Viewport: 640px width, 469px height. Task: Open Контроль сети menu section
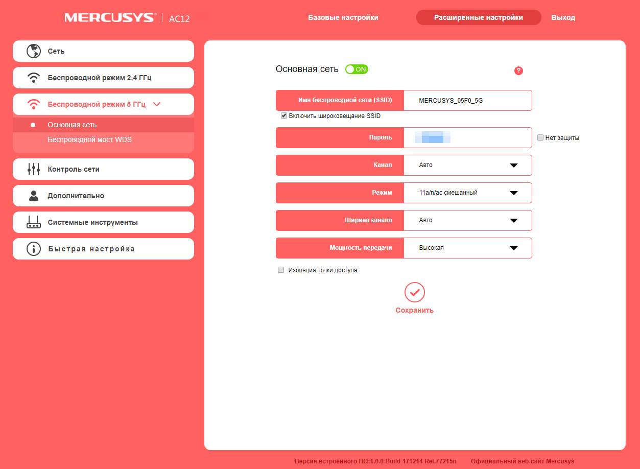tap(103, 169)
